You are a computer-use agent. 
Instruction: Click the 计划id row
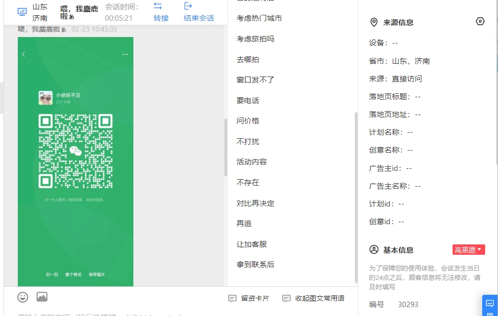coord(386,204)
